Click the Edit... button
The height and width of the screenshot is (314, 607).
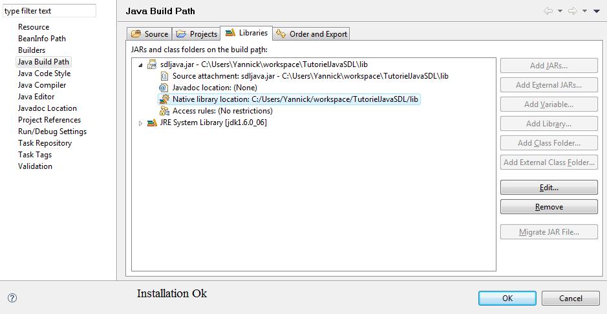coord(549,188)
